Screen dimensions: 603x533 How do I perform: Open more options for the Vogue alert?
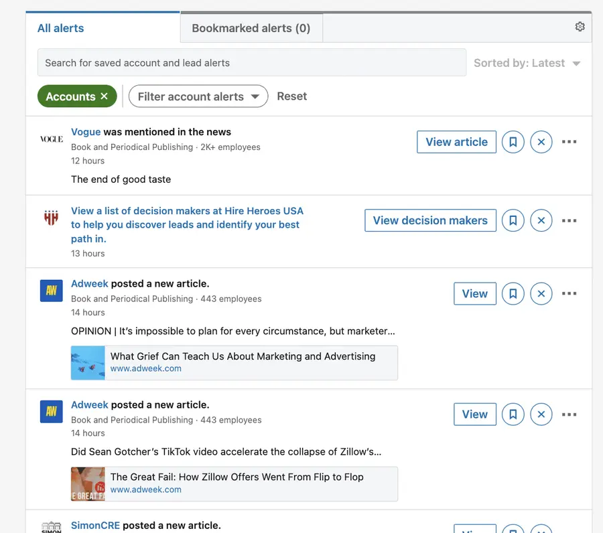point(569,142)
